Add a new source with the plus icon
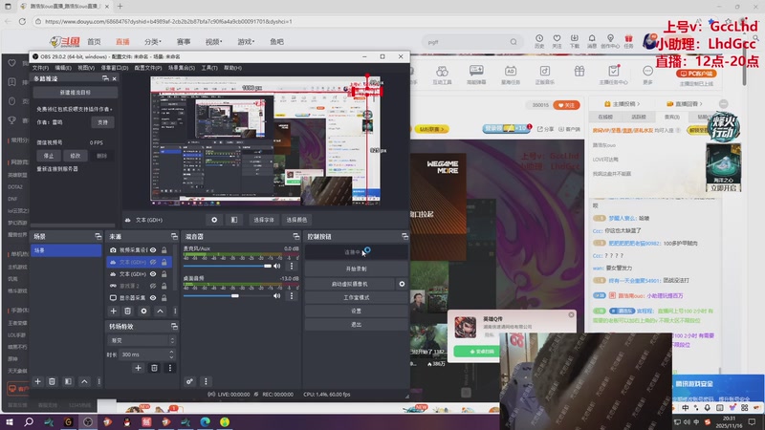Screen dimensions: 765x430 coord(113,312)
